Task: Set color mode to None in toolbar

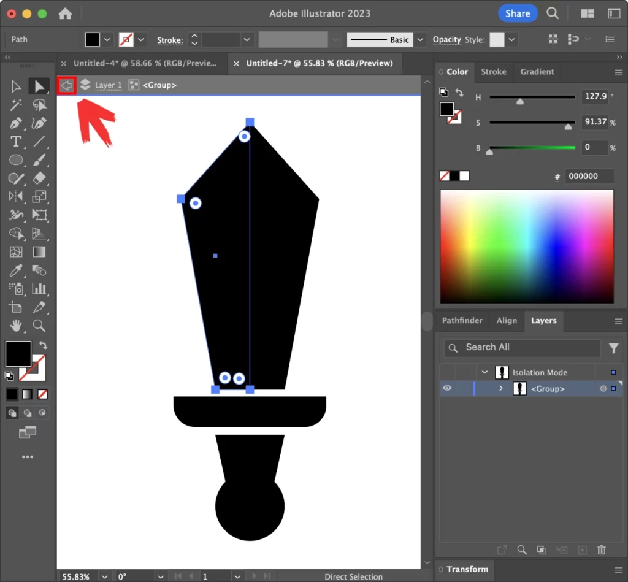Action: (43, 394)
